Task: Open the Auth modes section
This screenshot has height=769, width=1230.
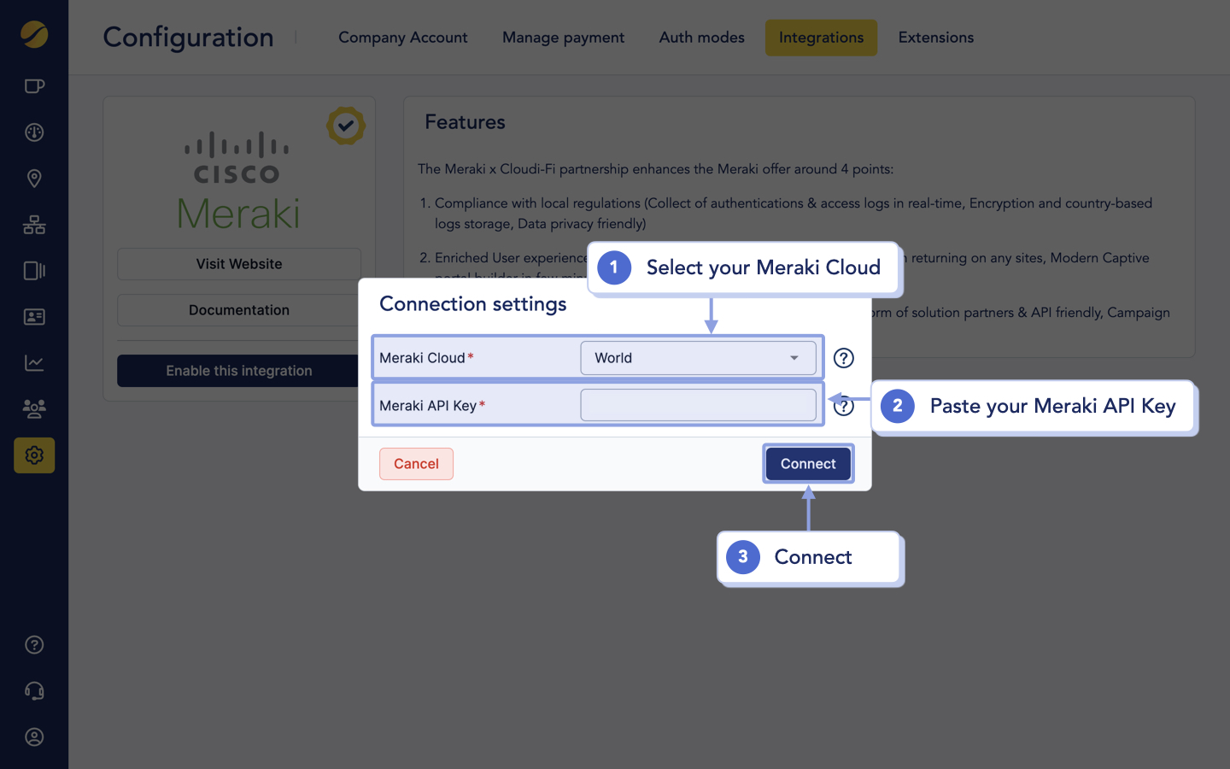Action: (700, 37)
